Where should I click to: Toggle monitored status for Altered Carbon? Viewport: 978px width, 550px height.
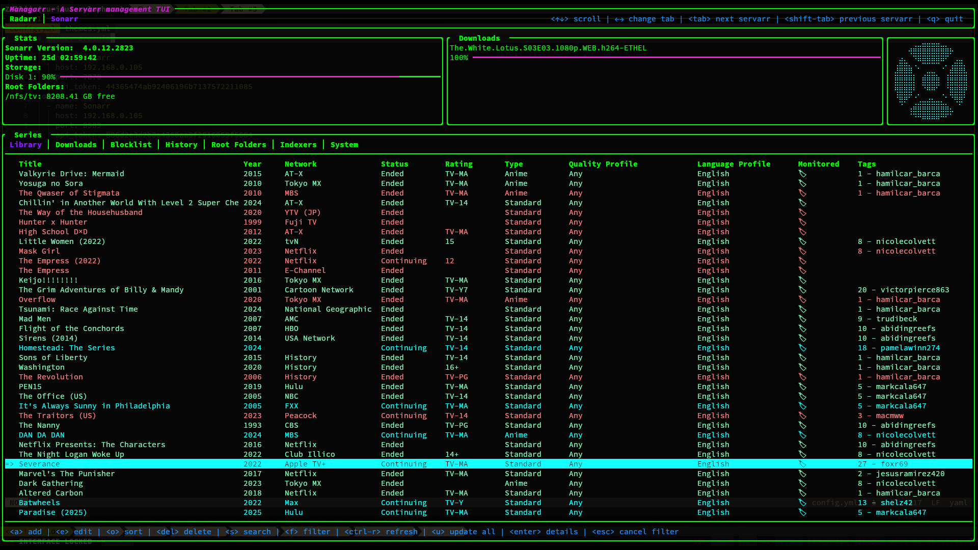point(802,493)
